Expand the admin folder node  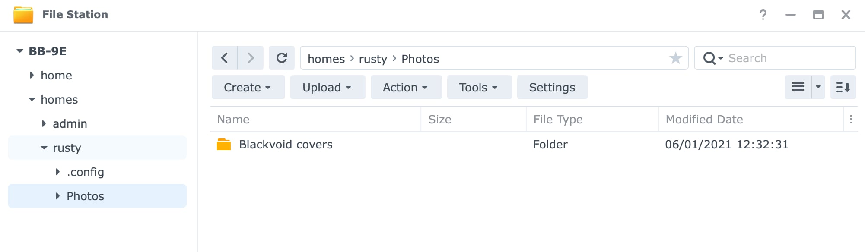[44, 123]
